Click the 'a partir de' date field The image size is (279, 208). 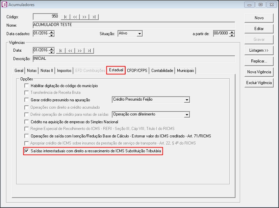[221, 33]
